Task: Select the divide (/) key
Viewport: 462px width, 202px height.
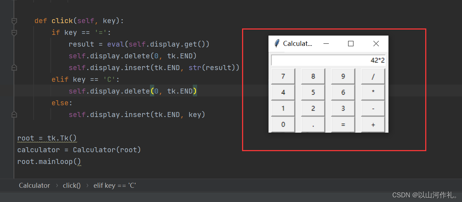Action: click(x=373, y=76)
